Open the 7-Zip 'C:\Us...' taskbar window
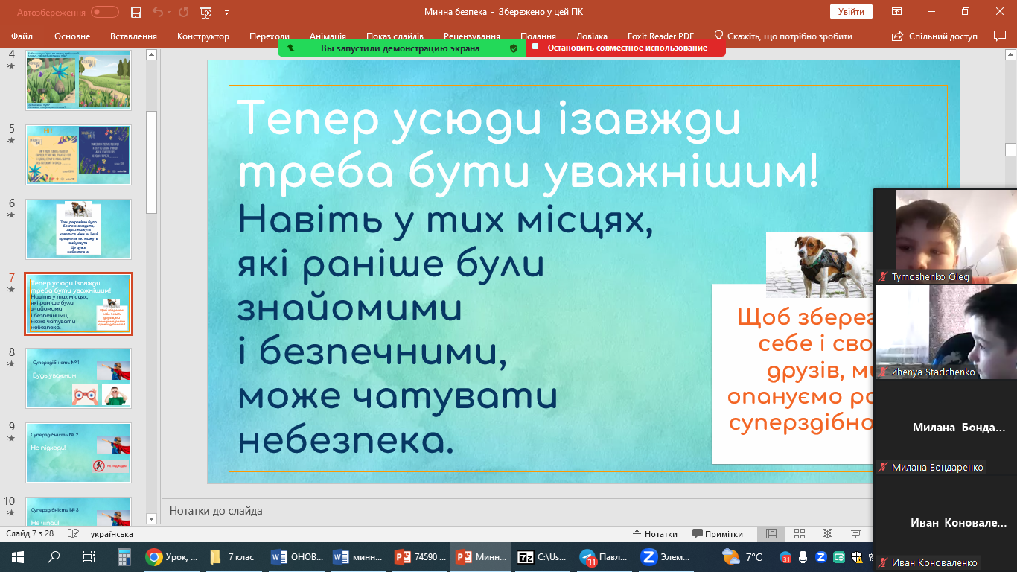 543,557
